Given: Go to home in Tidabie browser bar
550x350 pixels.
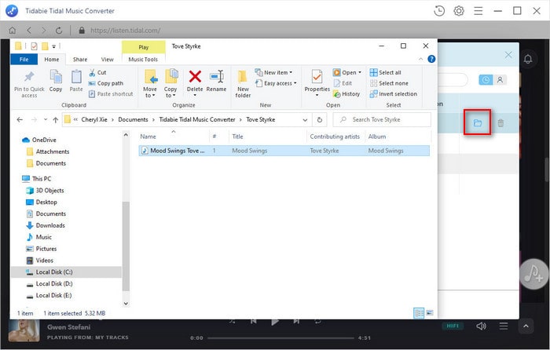Looking at the screenshot, I should coord(13,31).
